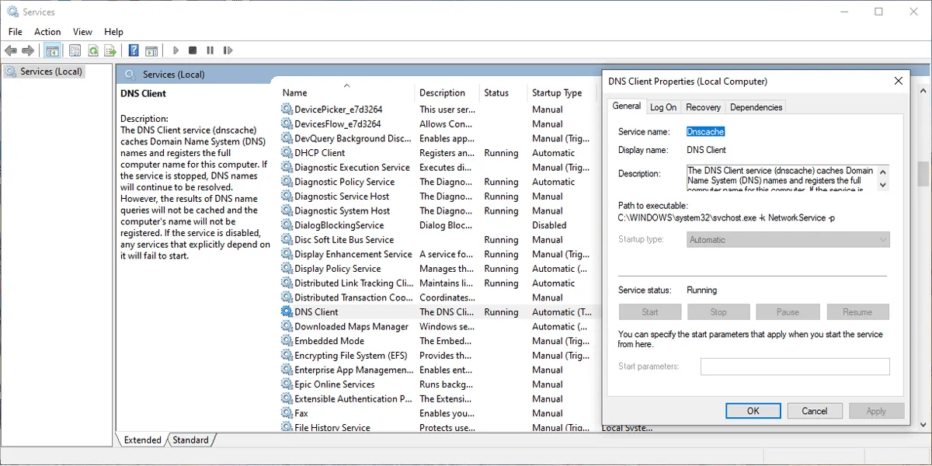Switch to the Standard view tab
The image size is (932, 466).
click(190, 440)
